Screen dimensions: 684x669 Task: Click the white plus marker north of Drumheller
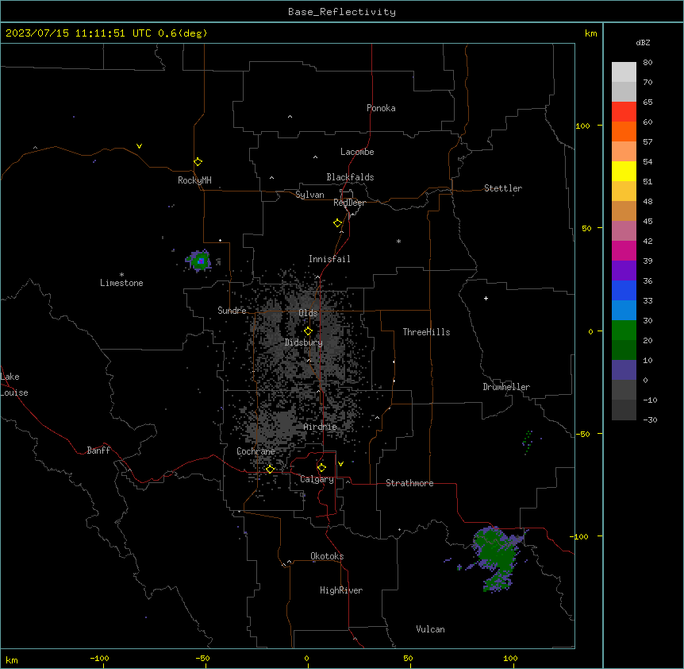pyautogui.click(x=486, y=298)
